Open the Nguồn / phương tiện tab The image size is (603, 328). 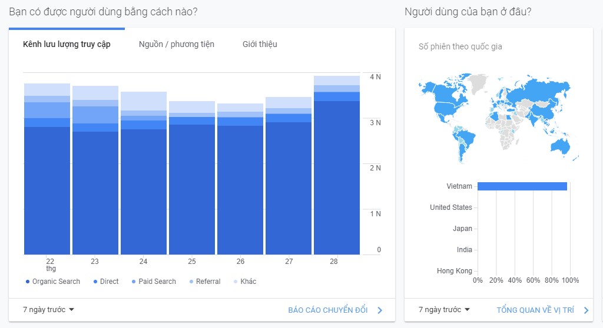coord(177,44)
